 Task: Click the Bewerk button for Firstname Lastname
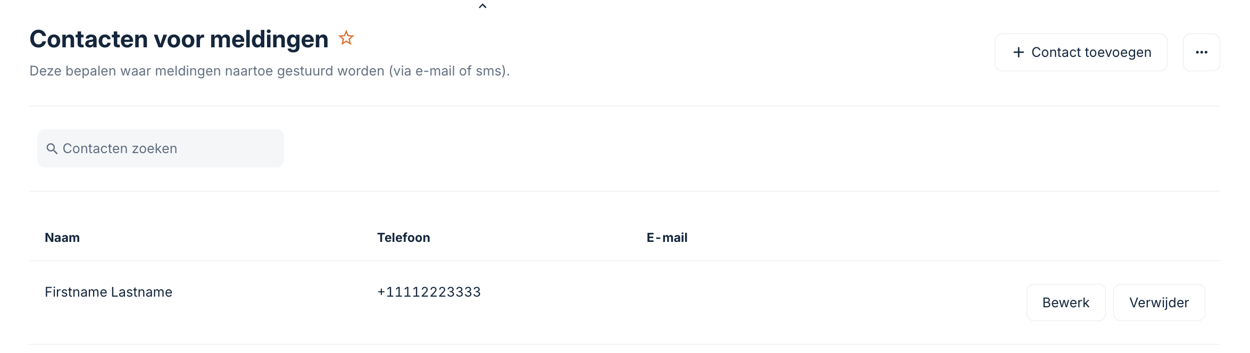click(1065, 302)
